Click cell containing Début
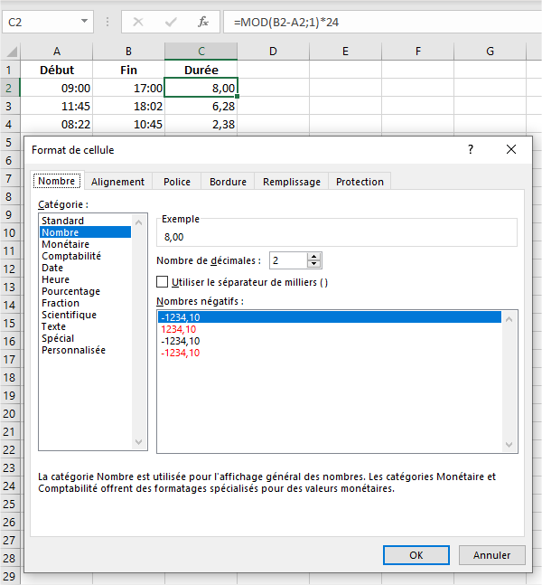542x585 pixels. tap(57, 70)
